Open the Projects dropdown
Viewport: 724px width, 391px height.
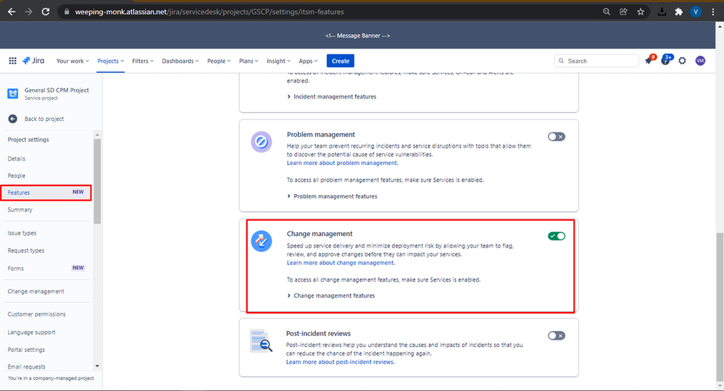point(110,61)
